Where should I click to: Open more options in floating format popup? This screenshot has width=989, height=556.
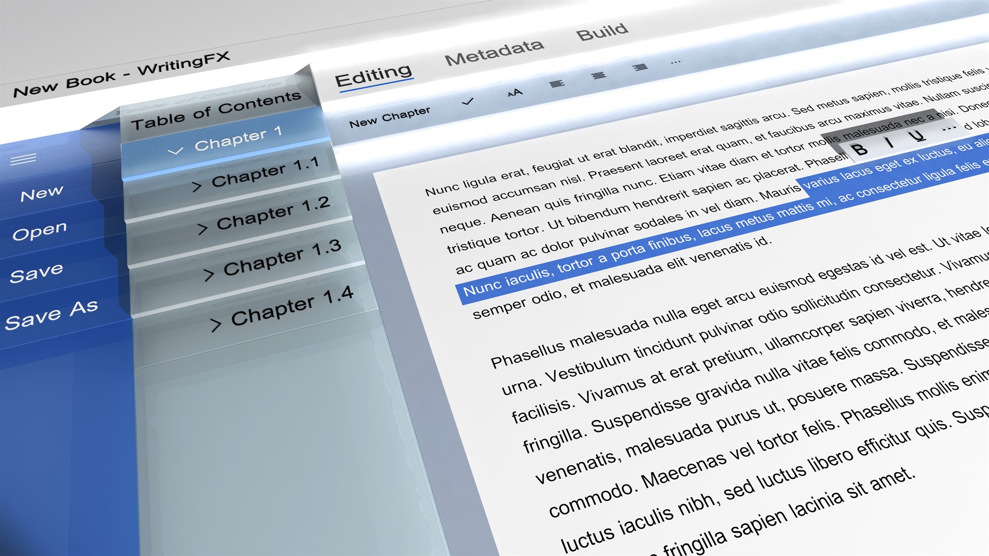pos(948,129)
